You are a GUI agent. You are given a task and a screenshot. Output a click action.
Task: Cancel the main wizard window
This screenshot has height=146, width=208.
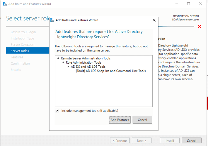(191, 140)
